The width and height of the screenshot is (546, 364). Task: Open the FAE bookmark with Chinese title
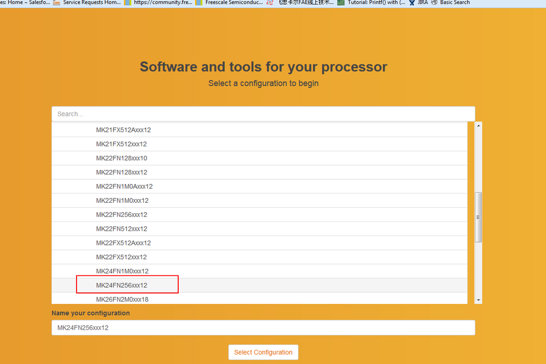click(x=300, y=3)
